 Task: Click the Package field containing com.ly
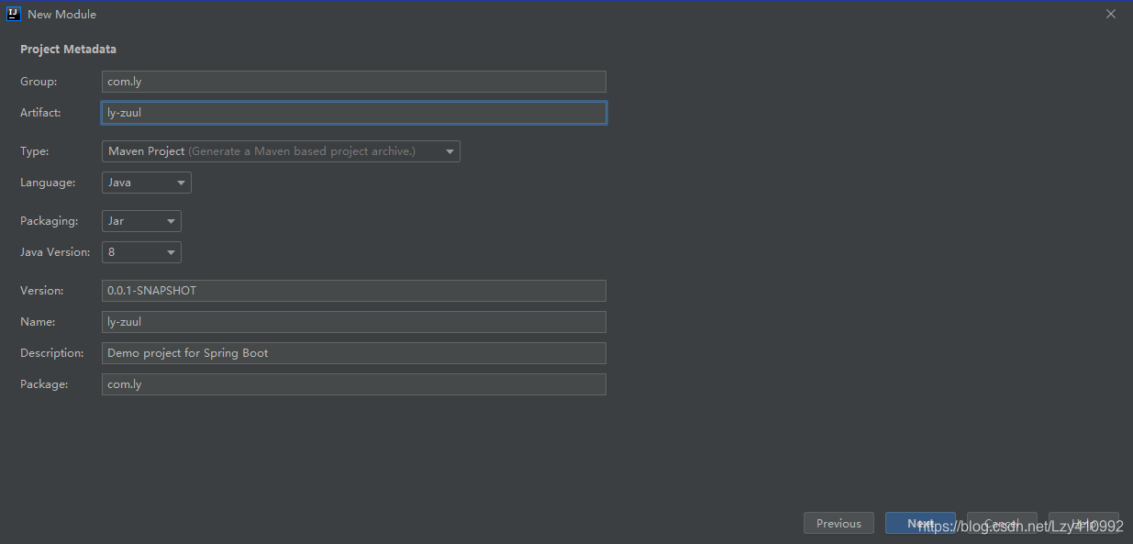[354, 384]
